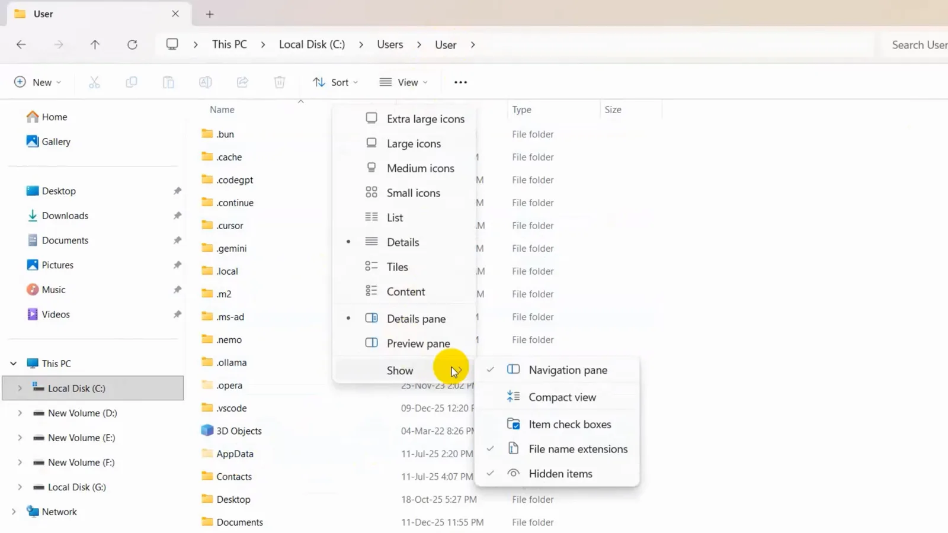Toggle File name extensions

click(x=557, y=449)
